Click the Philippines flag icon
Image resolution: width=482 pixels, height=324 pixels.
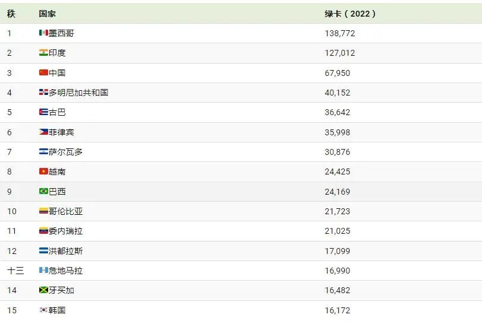coord(43,132)
